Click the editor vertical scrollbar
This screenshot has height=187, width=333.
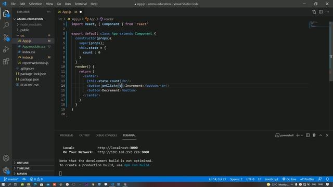click(331, 51)
